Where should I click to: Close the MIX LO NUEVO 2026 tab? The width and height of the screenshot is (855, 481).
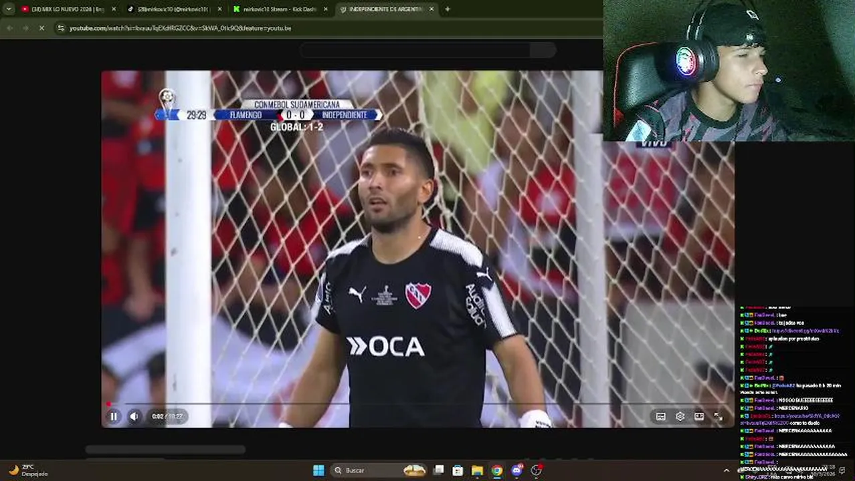114,9
